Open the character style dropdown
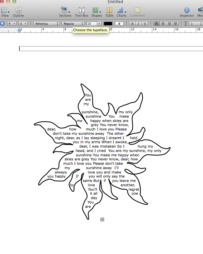The width and height of the screenshot is (203, 254). coord(23,24)
